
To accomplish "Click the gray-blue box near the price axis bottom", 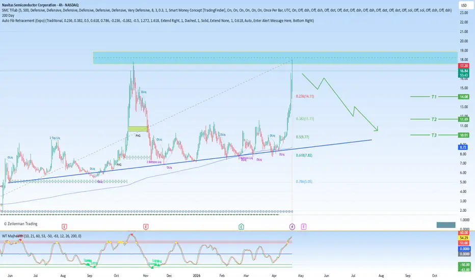I will [446, 225].
